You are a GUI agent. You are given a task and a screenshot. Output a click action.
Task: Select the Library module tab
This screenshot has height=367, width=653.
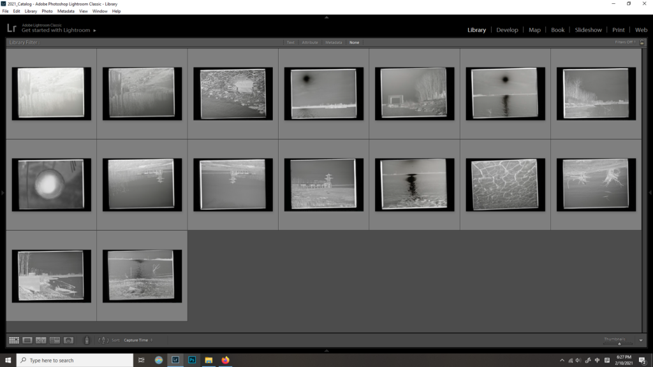point(476,30)
